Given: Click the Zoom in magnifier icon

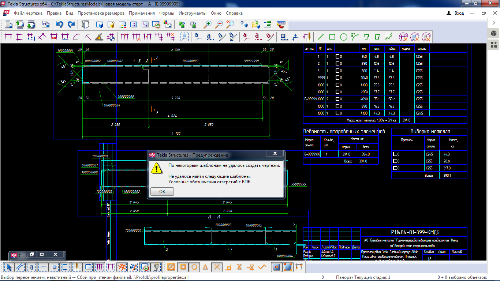Looking at the screenshot, I should [x=208, y=25].
